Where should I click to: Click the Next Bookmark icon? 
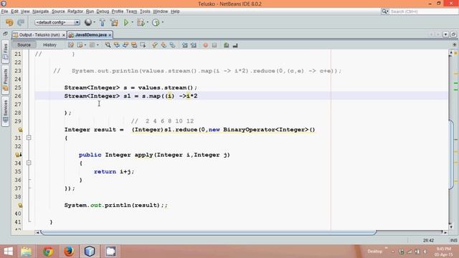click(164, 45)
